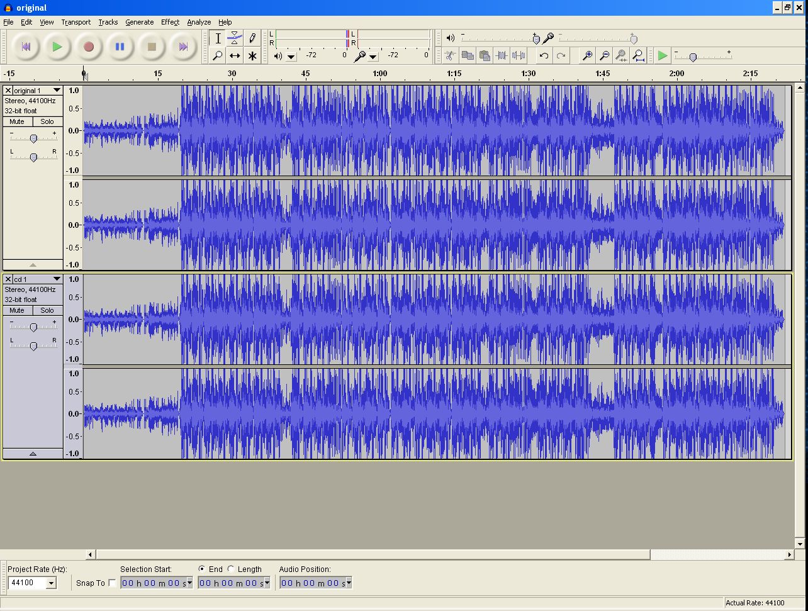Image resolution: width=808 pixels, height=611 pixels.
Task: Activate the Multi-Tool mode
Action: [x=252, y=55]
